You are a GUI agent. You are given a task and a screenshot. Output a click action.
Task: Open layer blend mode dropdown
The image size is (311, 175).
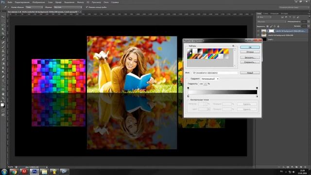click(271, 21)
